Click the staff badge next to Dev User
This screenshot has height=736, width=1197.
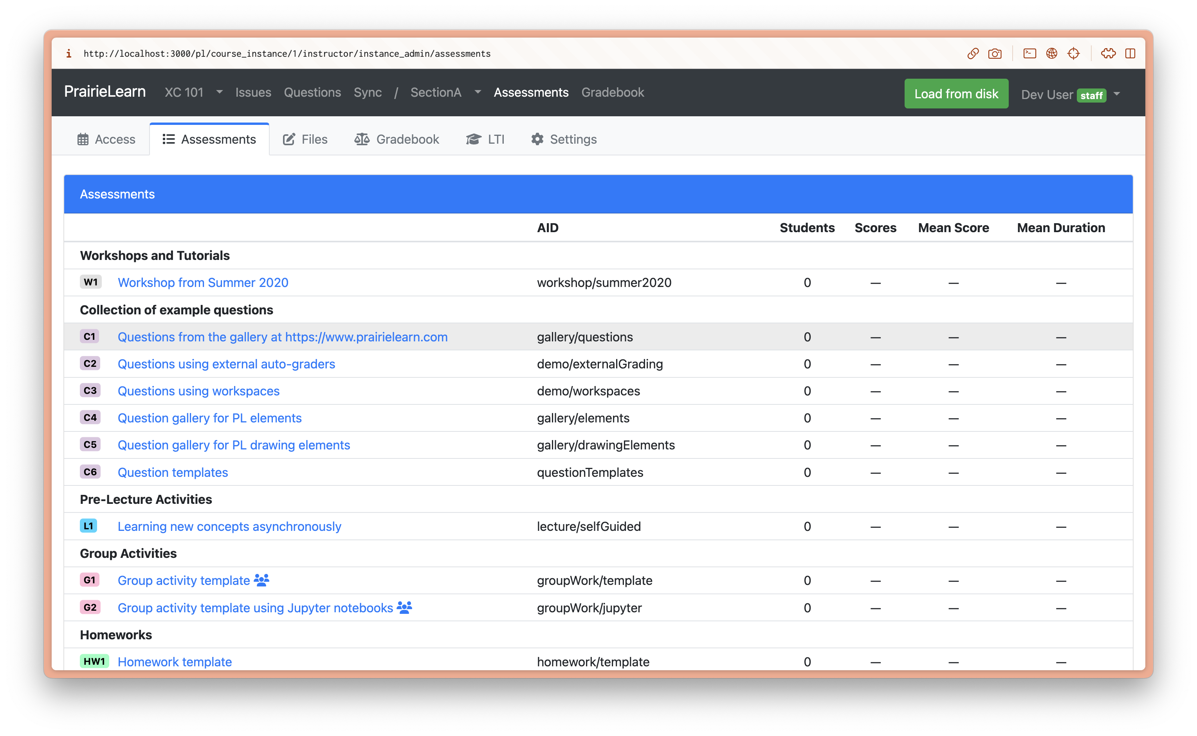[x=1091, y=96]
